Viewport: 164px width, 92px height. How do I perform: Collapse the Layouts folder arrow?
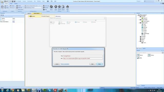(x=139, y=17)
